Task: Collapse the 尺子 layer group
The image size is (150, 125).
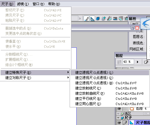Action: click(118, 118)
